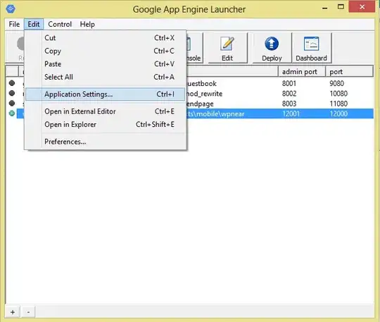Select Open in External Editor

(x=105, y=111)
